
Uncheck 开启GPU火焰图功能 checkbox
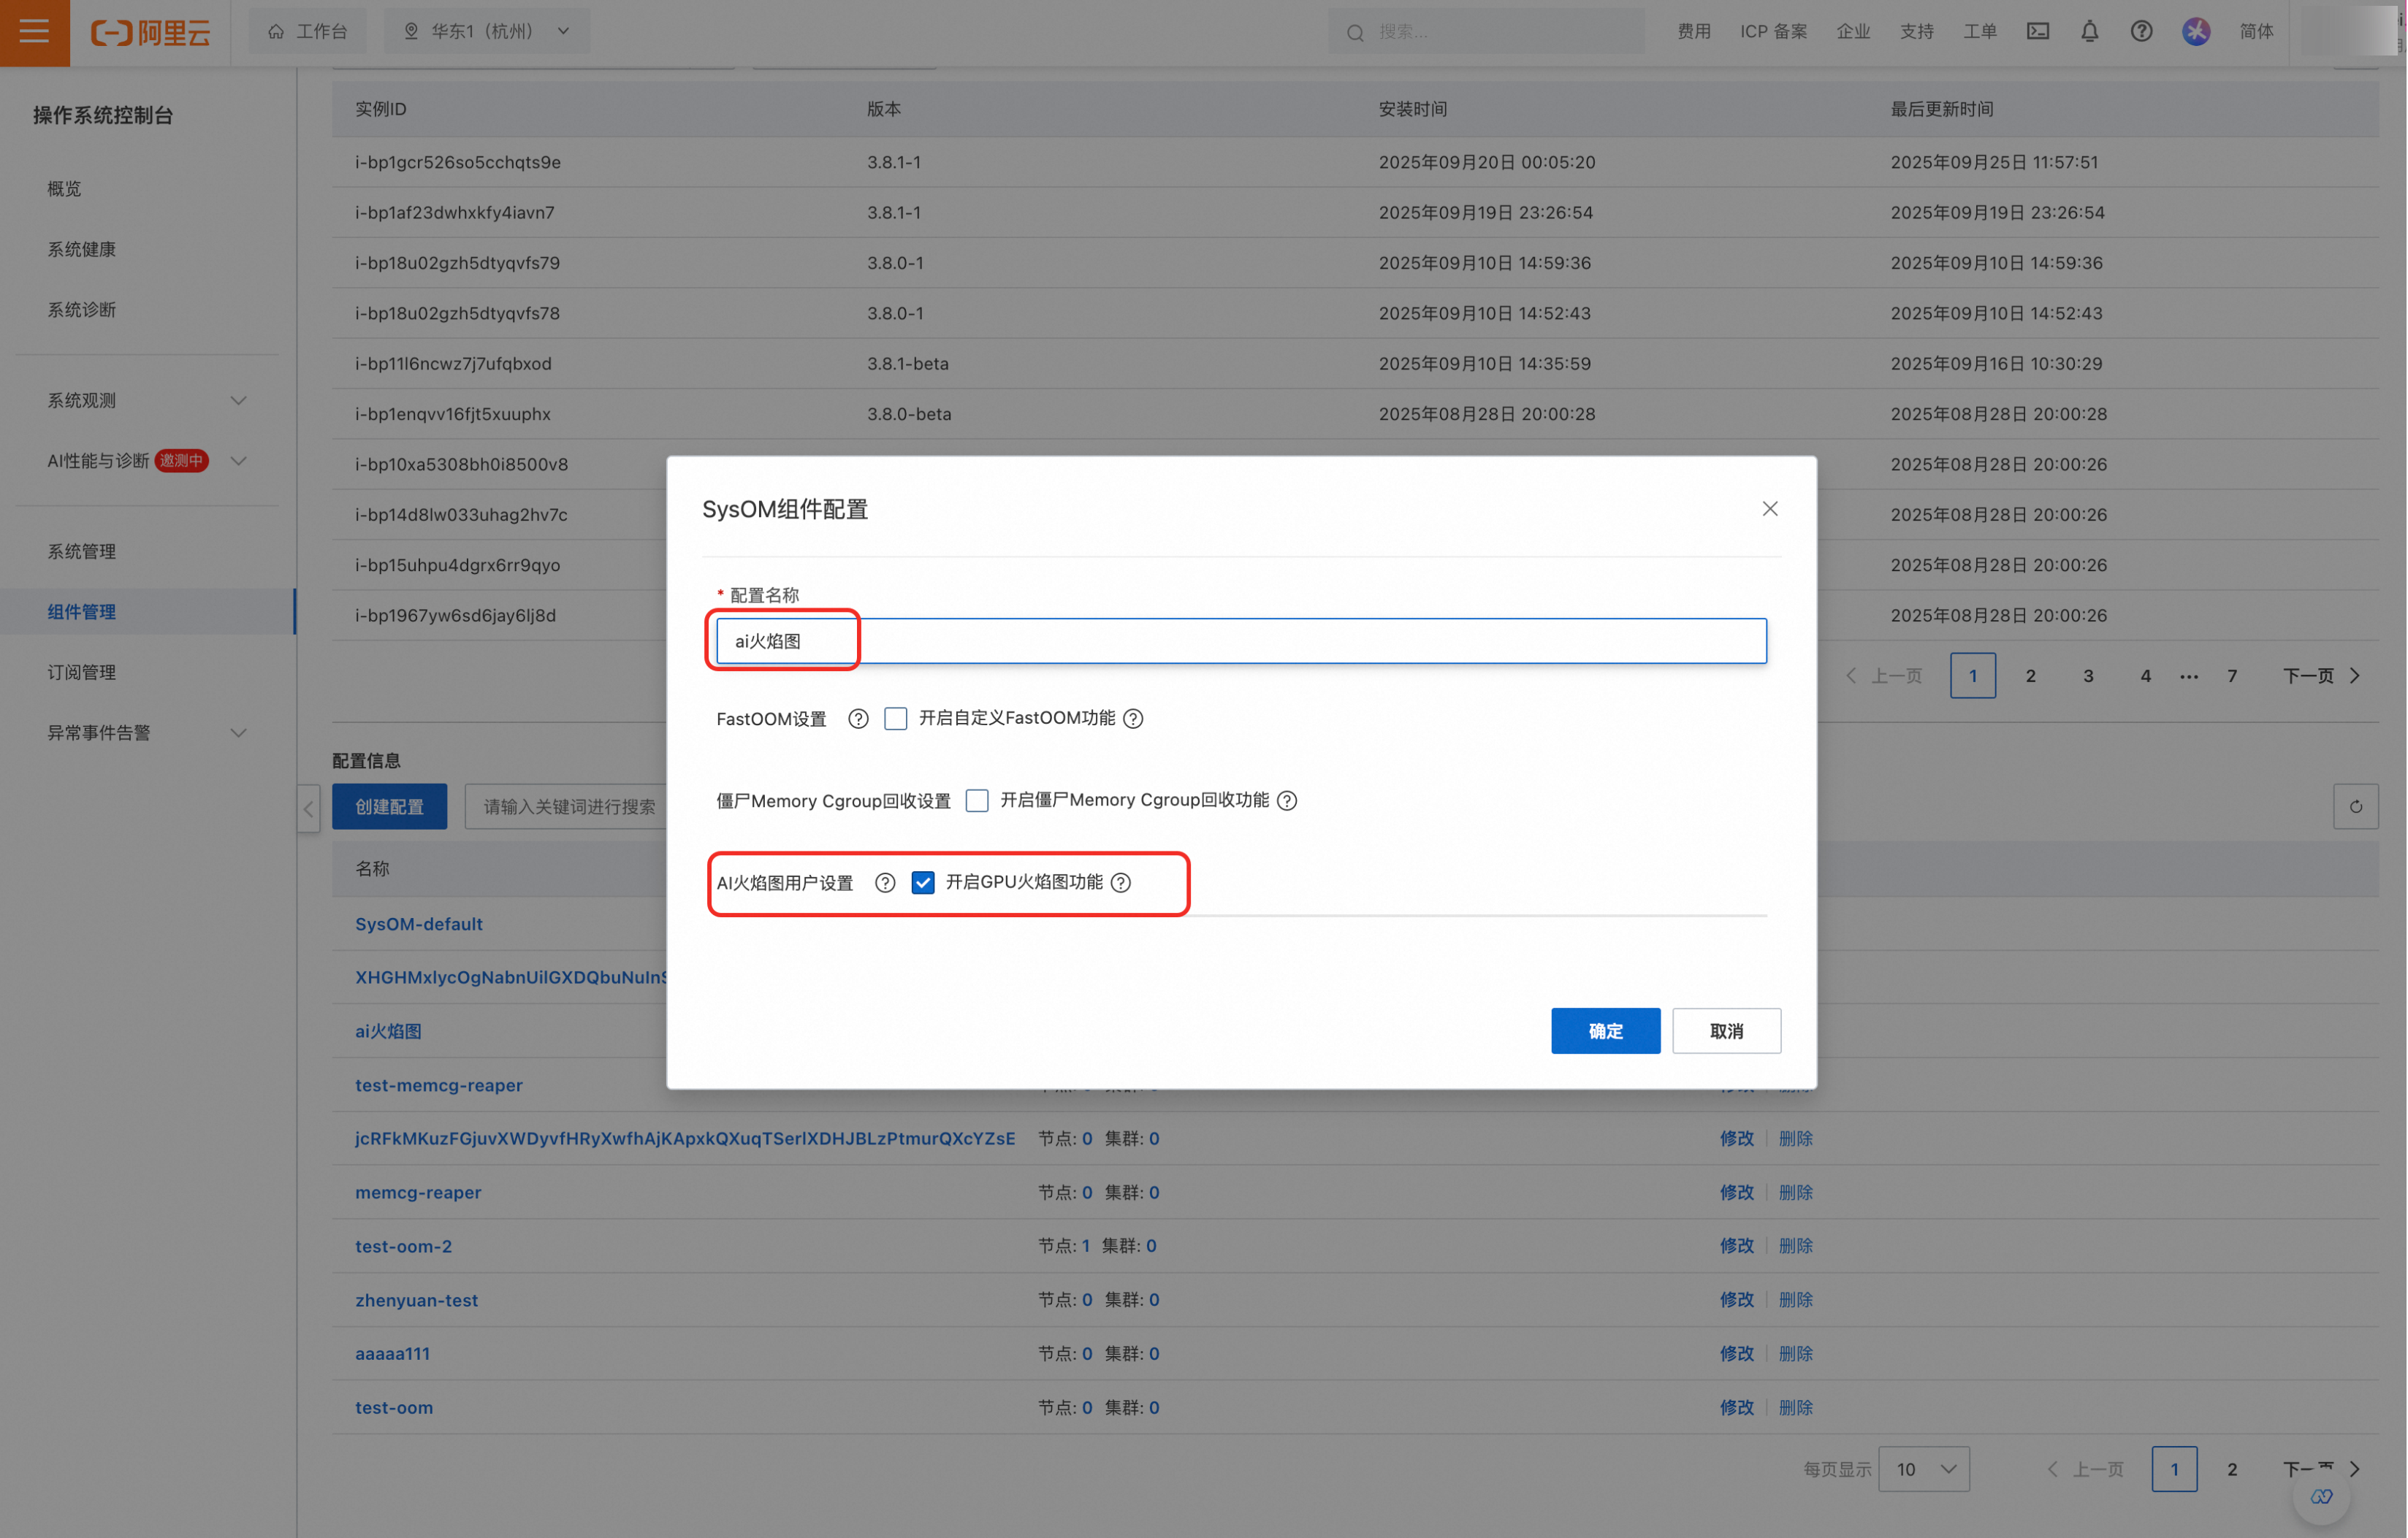[923, 882]
